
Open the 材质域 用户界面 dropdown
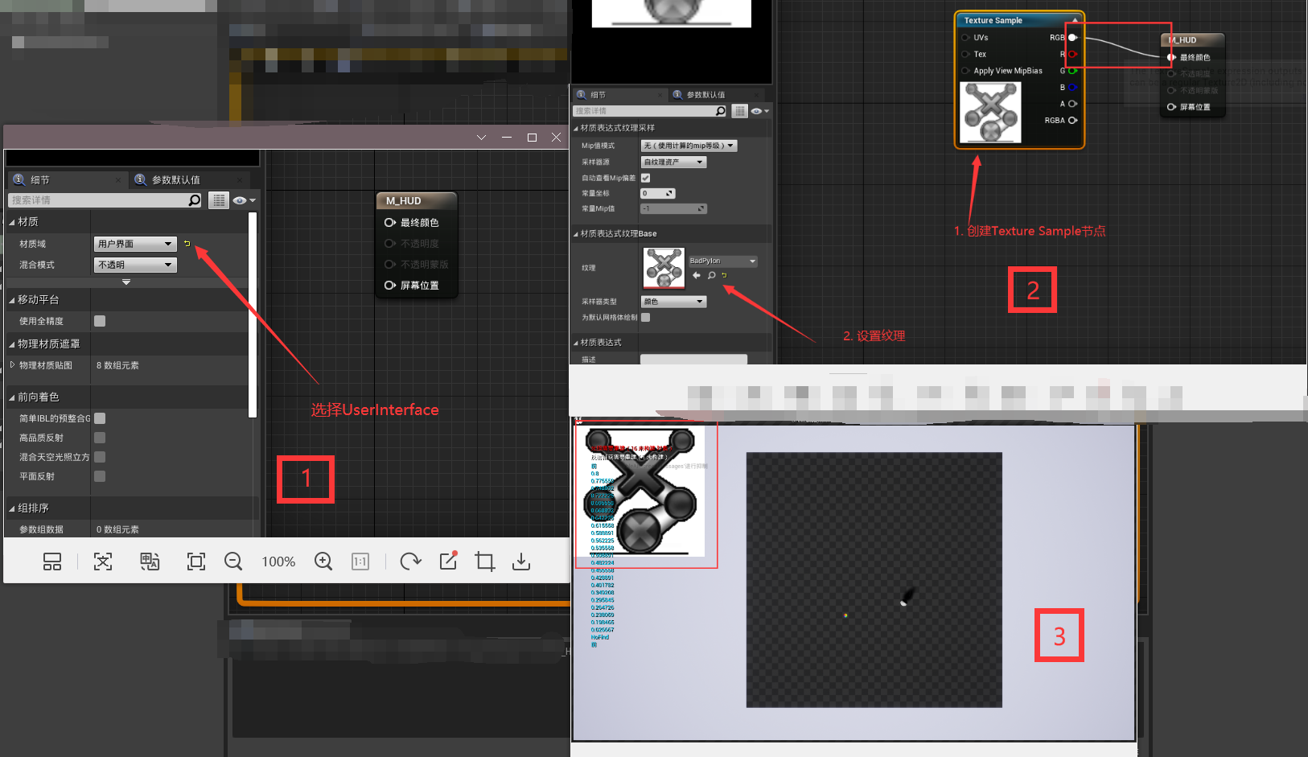[135, 244]
